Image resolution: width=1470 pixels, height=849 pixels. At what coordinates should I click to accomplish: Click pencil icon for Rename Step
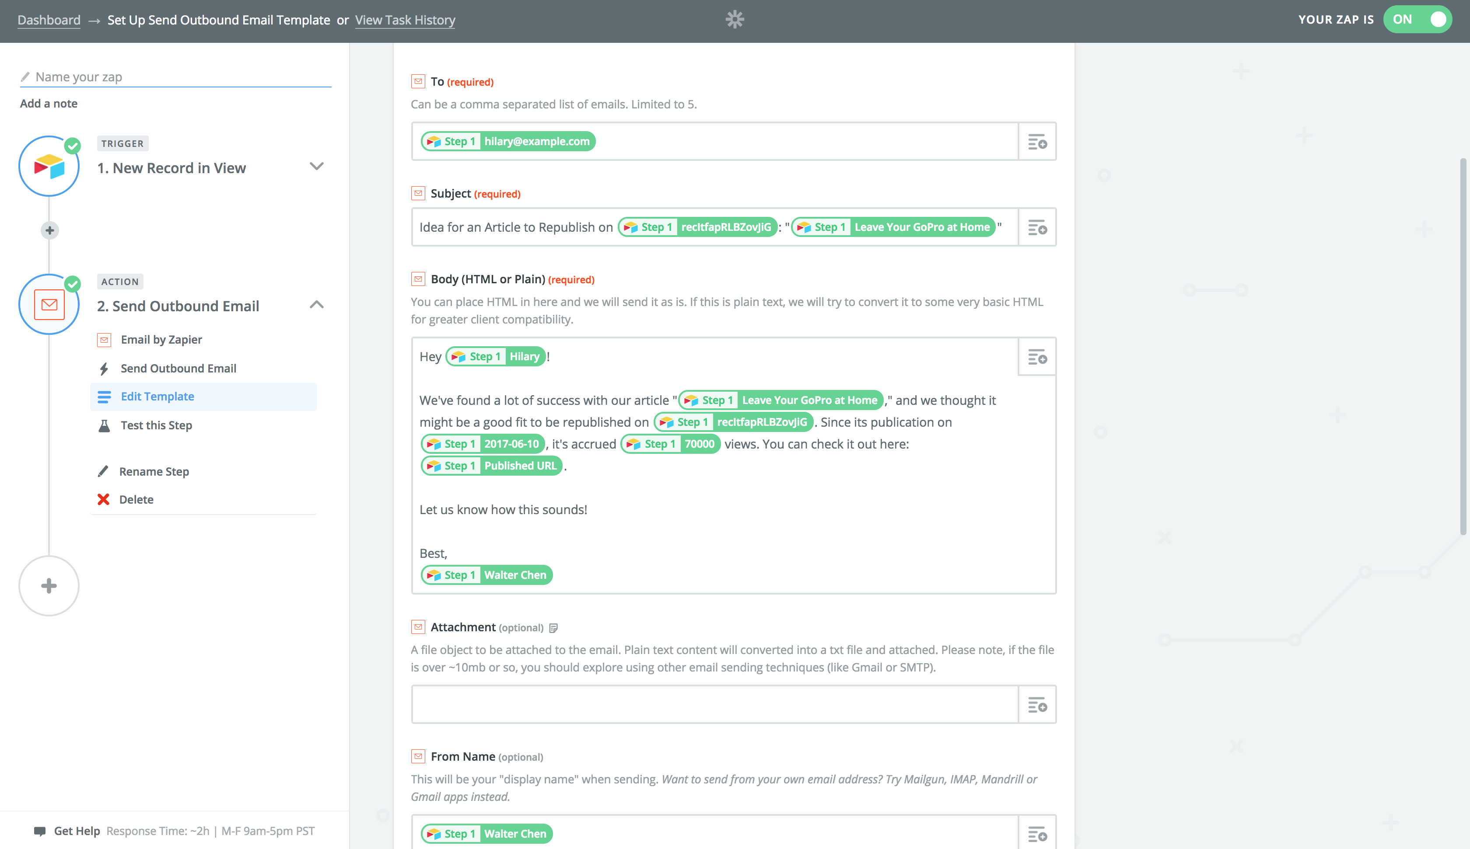(103, 471)
